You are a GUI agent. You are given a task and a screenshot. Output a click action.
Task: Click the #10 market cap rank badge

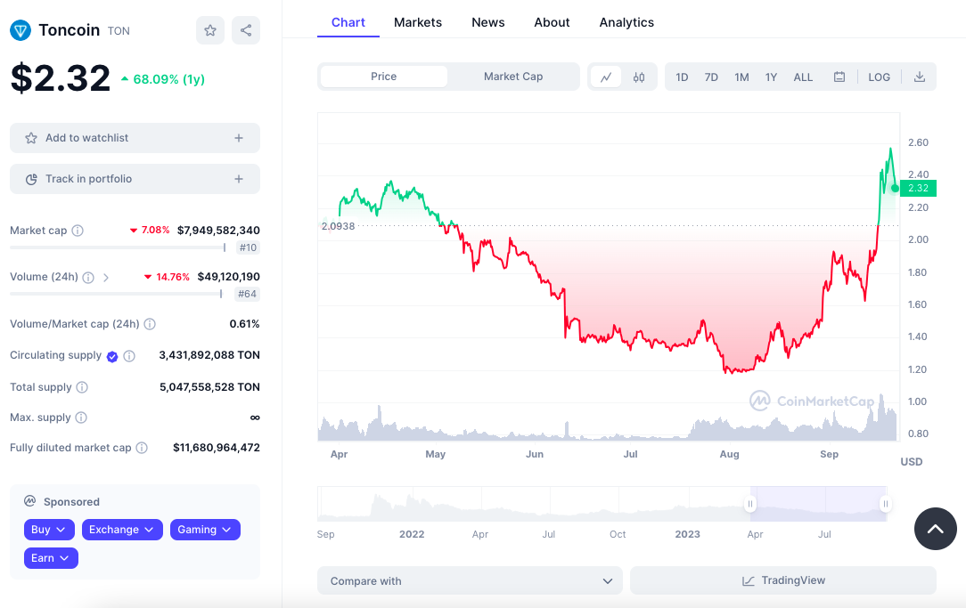pyautogui.click(x=249, y=247)
